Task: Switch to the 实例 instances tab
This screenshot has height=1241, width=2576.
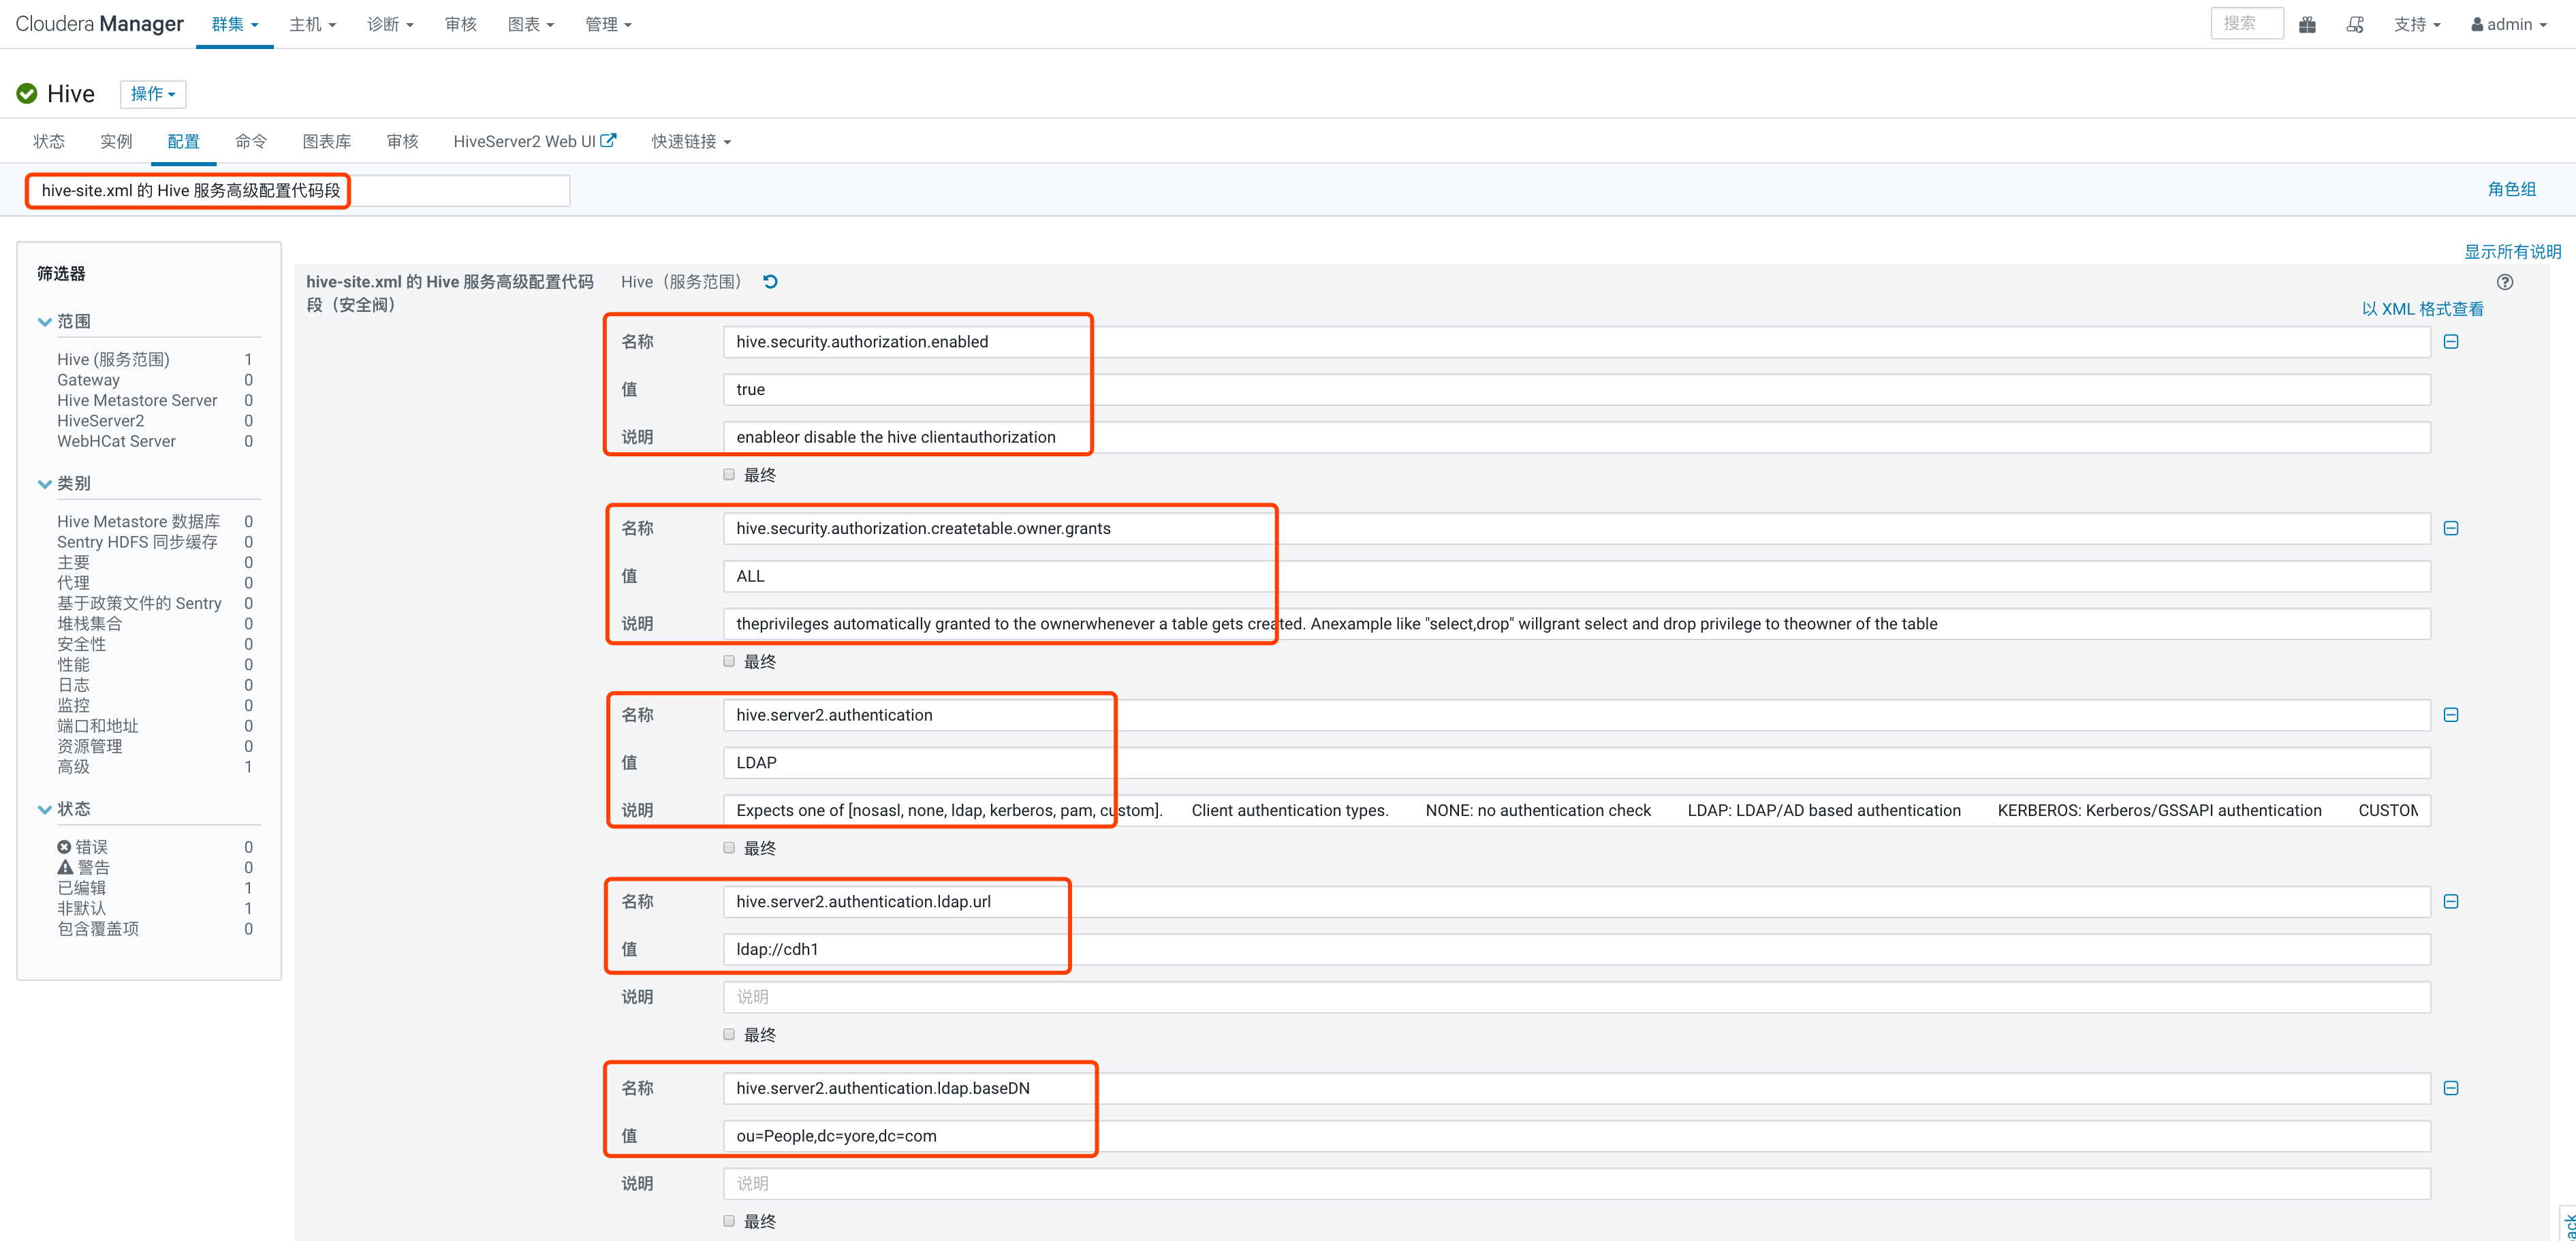Action: tap(116, 142)
